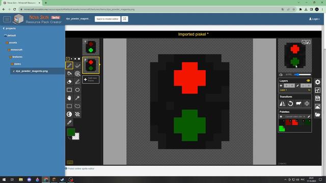Viewport: 326px width, 183px height.
Task: Select the Lasso selection tool
Action: pyautogui.click(x=77, y=106)
